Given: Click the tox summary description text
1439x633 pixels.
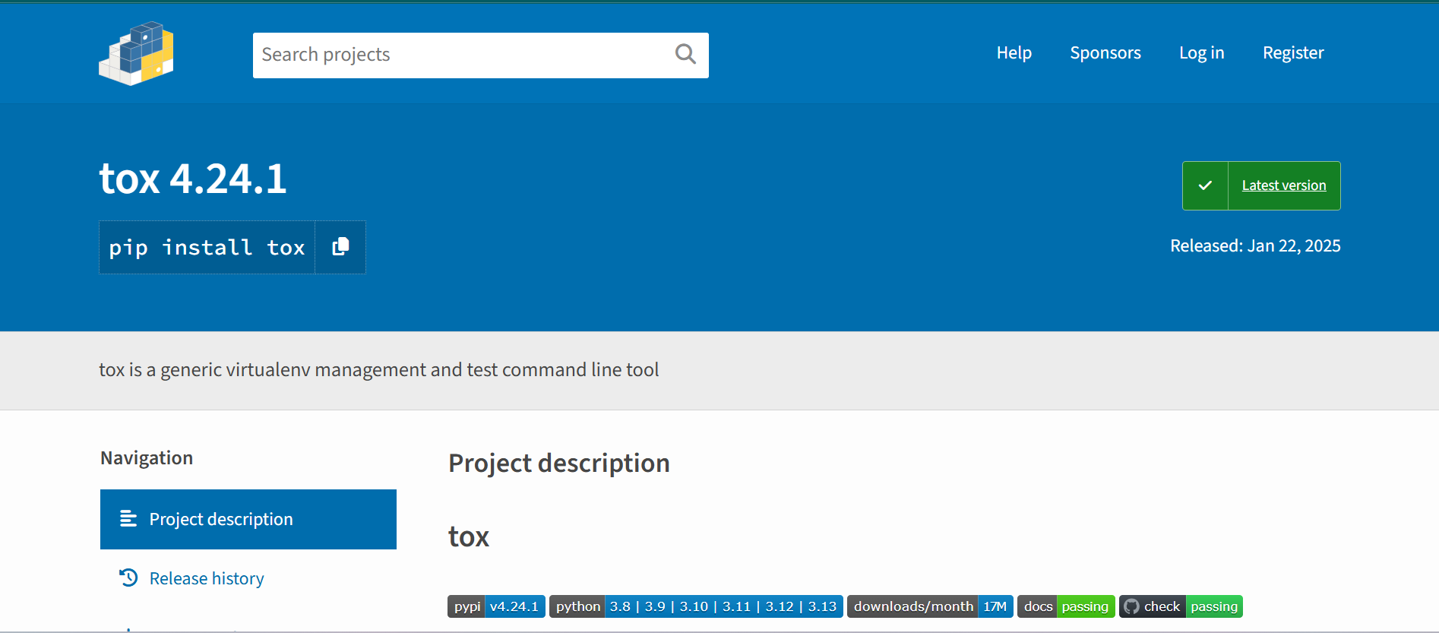Looking at the screenshot, I should [378, 370].
